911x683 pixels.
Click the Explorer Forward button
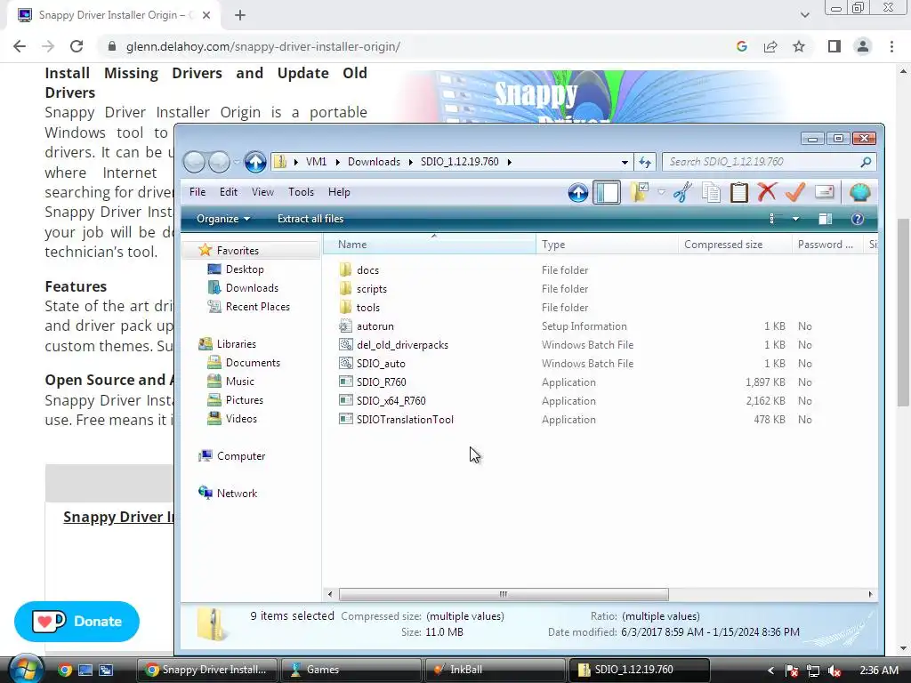[219, 162]
